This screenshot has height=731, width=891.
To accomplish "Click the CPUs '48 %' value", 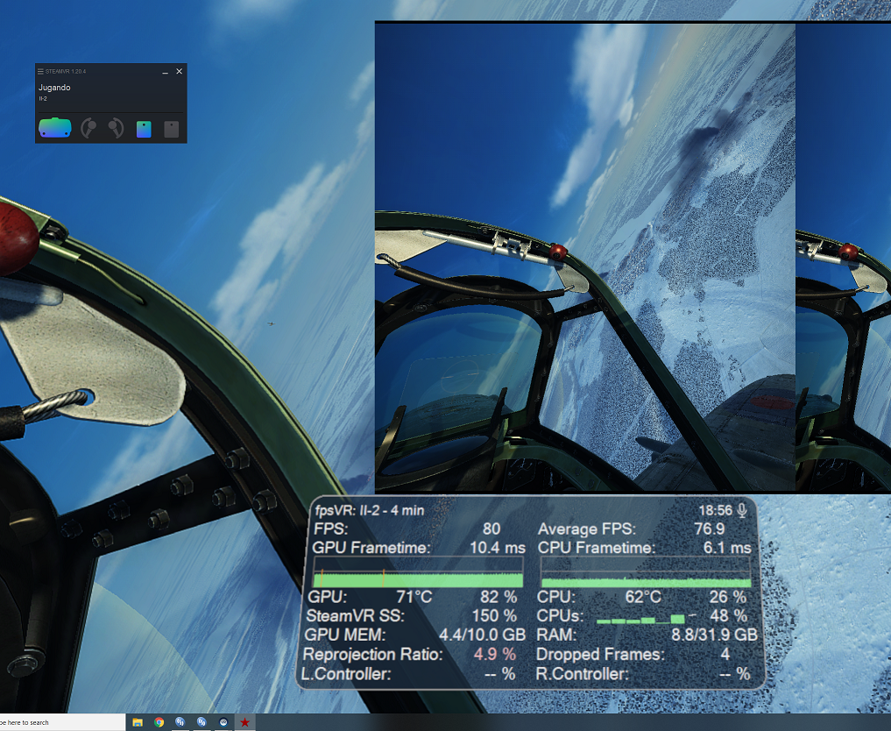I will tap(728, 616).
